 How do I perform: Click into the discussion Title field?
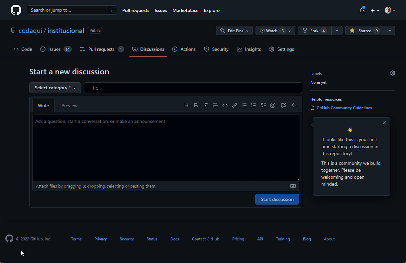[193, 88]
